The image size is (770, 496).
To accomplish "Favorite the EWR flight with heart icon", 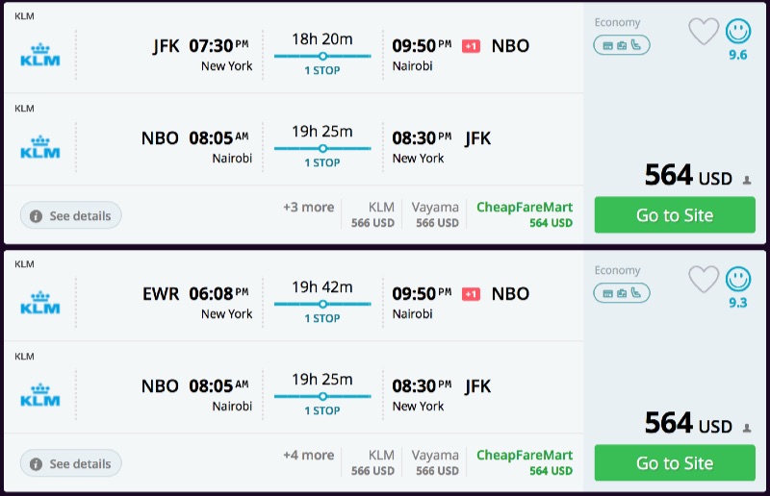I will tap(704, 280).
